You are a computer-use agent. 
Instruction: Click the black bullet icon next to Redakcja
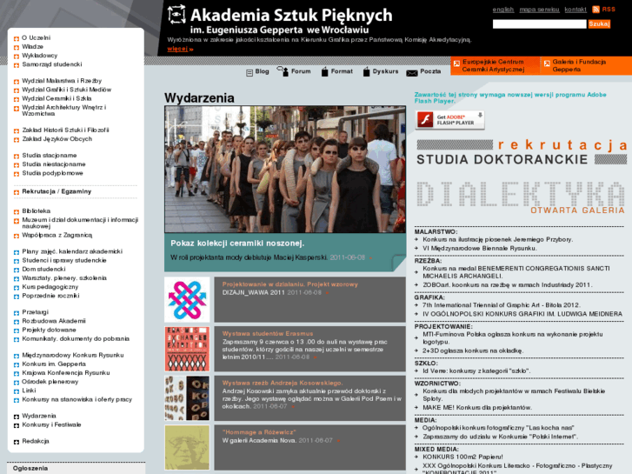17,442
